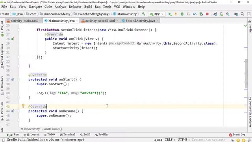Viewport: 252px width, 142px height.
Task: Click the Make Project hammer icon
Action: (143, 14)
